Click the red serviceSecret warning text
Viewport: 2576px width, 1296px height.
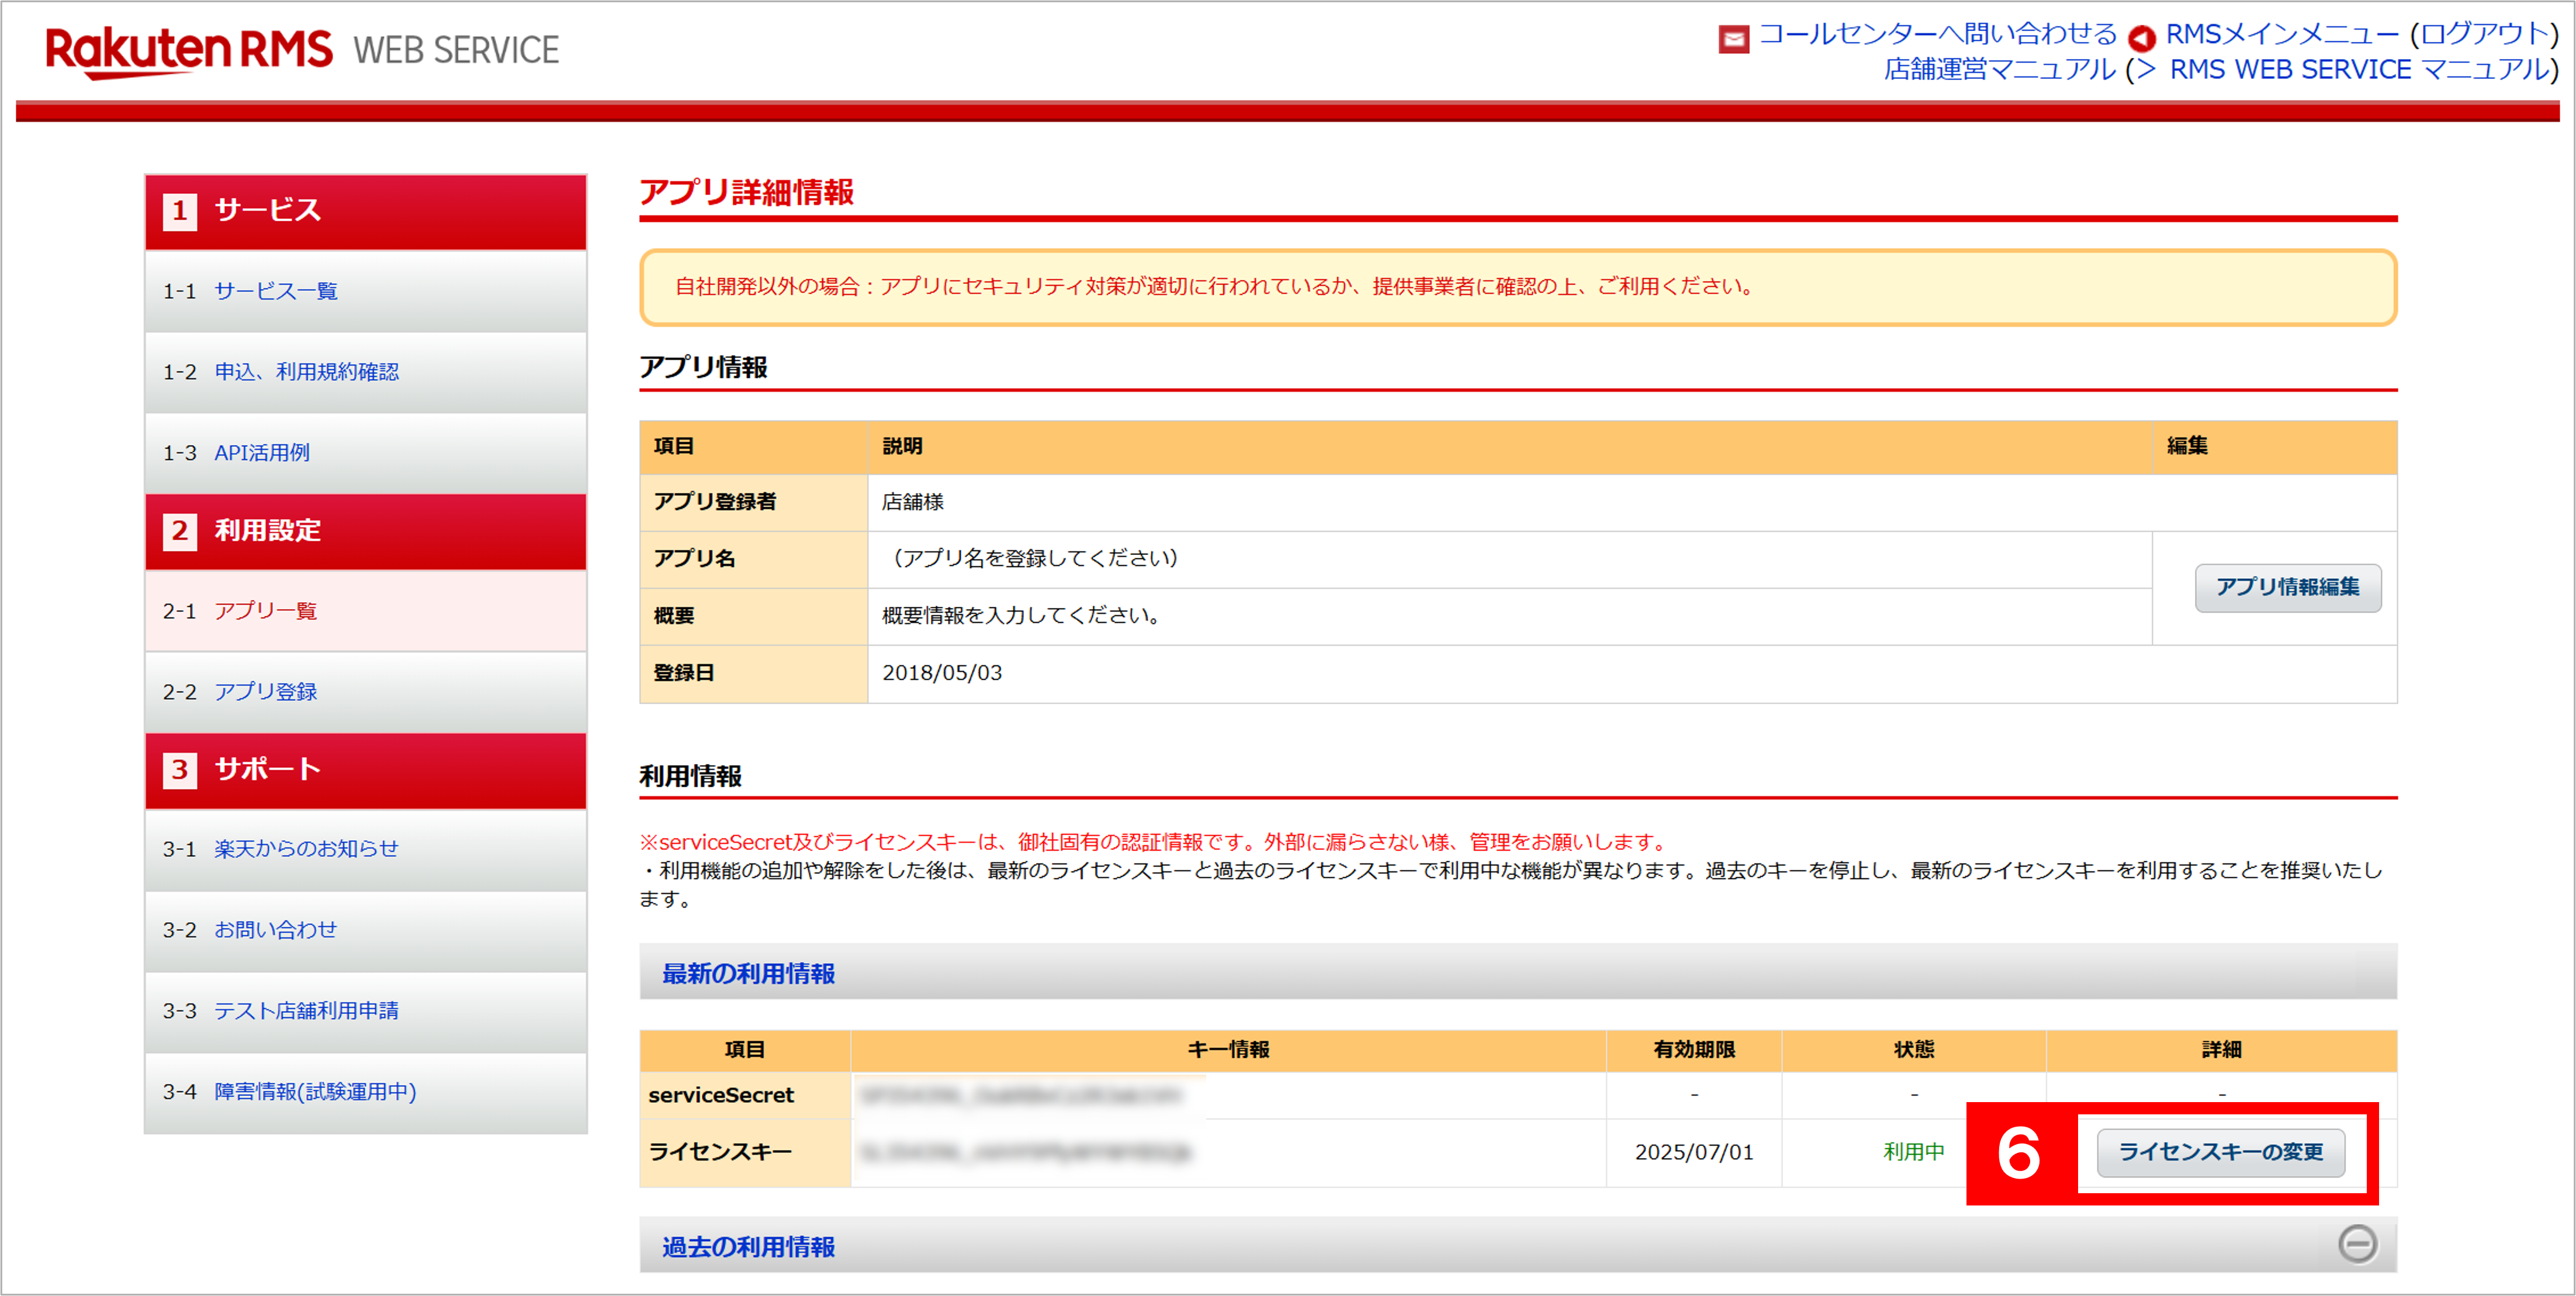coord(1153,842)
